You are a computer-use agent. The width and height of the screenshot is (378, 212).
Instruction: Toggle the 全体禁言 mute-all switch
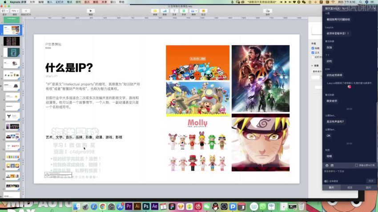[x=326, y=181]
